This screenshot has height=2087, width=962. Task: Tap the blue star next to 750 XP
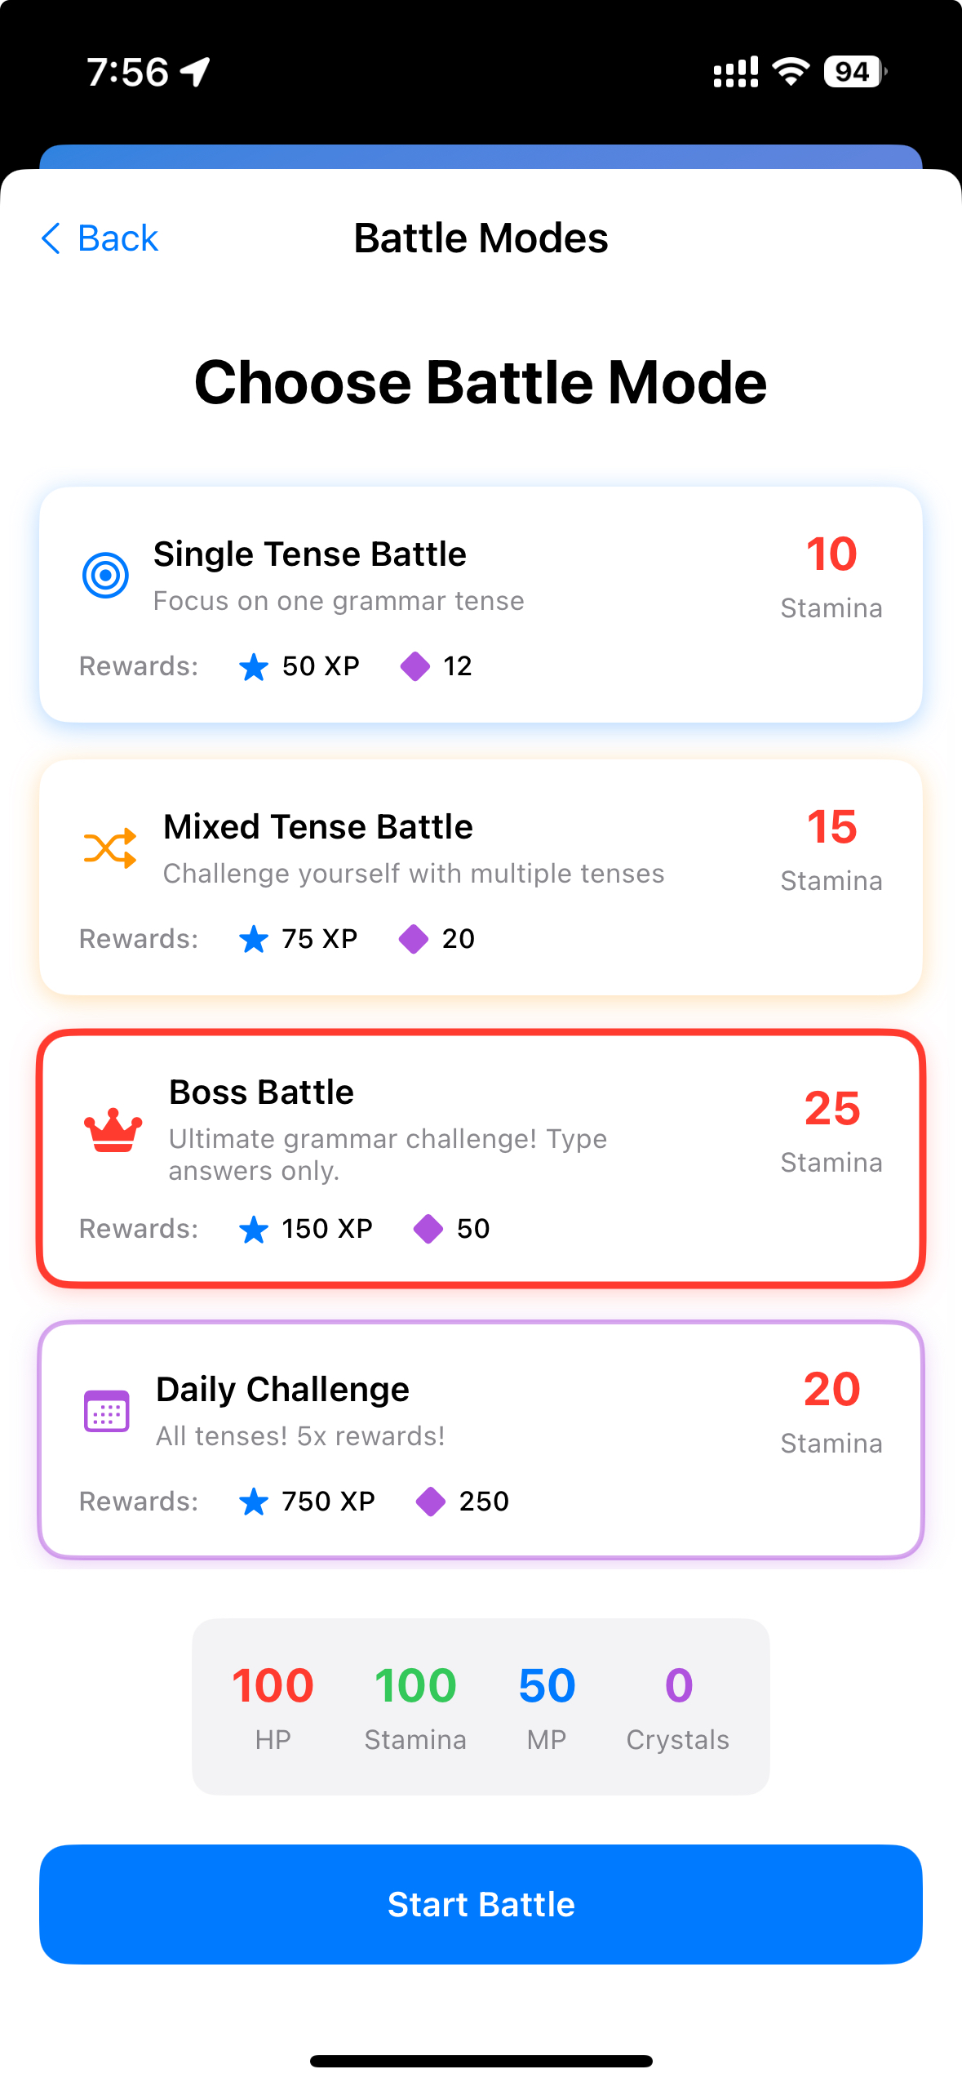[x=254, y=1501]
